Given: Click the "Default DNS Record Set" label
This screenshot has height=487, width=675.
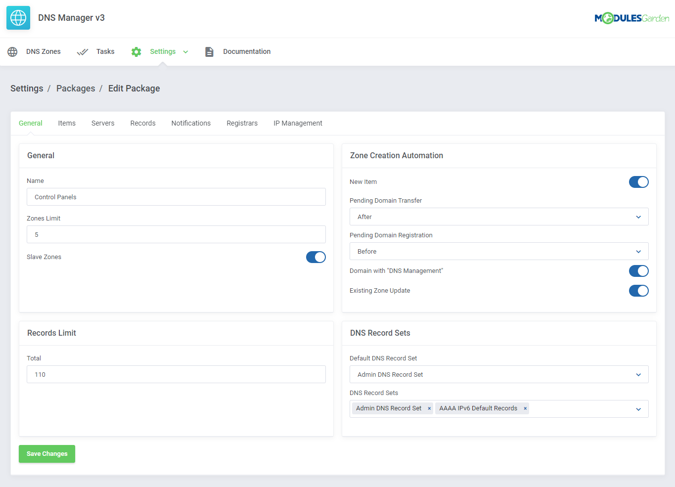Looking at the screenshot, I should click(x=383, y=358).
